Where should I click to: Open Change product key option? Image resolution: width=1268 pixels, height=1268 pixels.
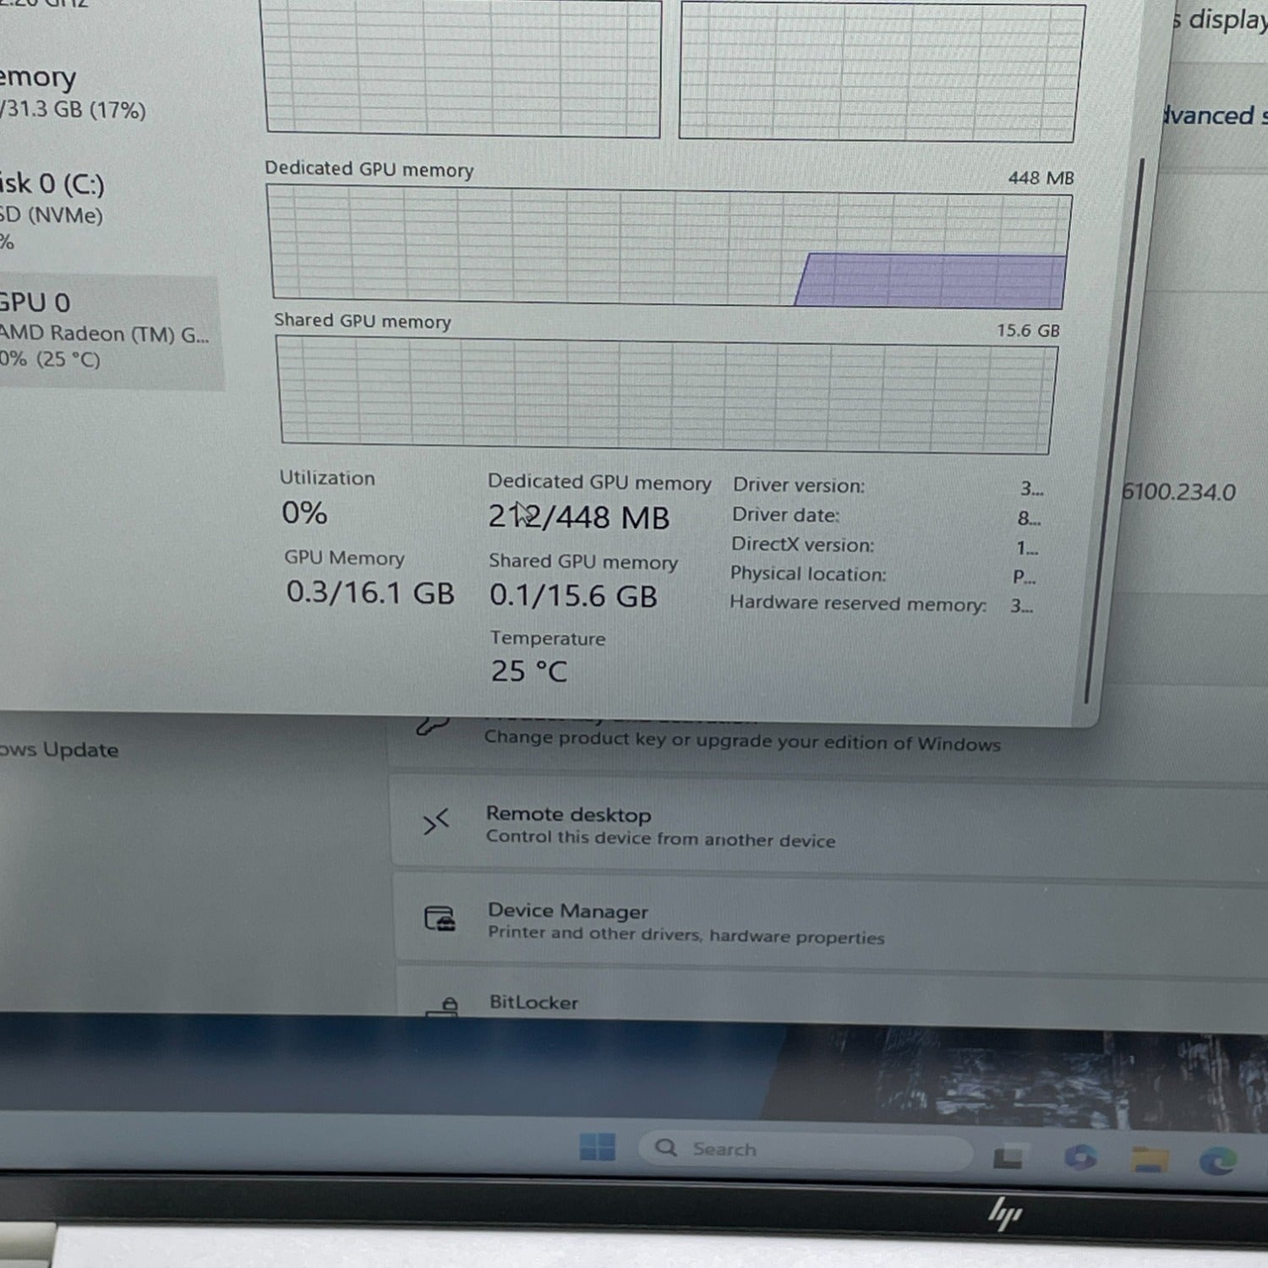pos(741,742)
